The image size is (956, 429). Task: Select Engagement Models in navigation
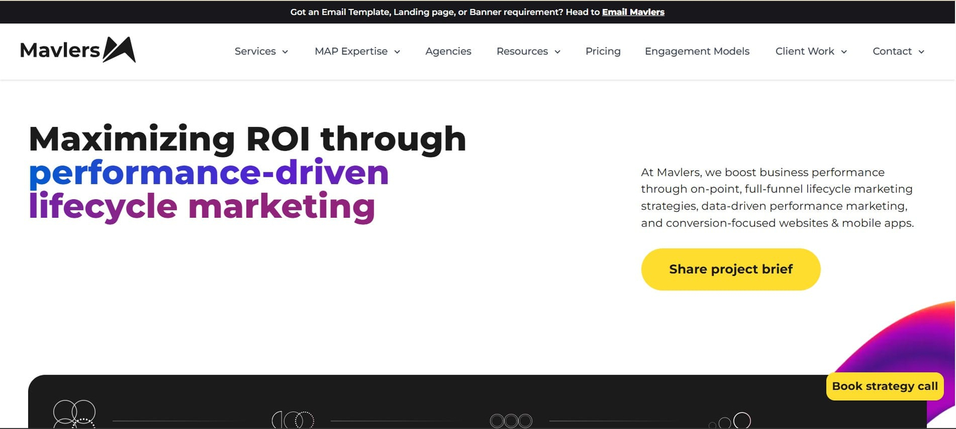(x=697, y=51)
